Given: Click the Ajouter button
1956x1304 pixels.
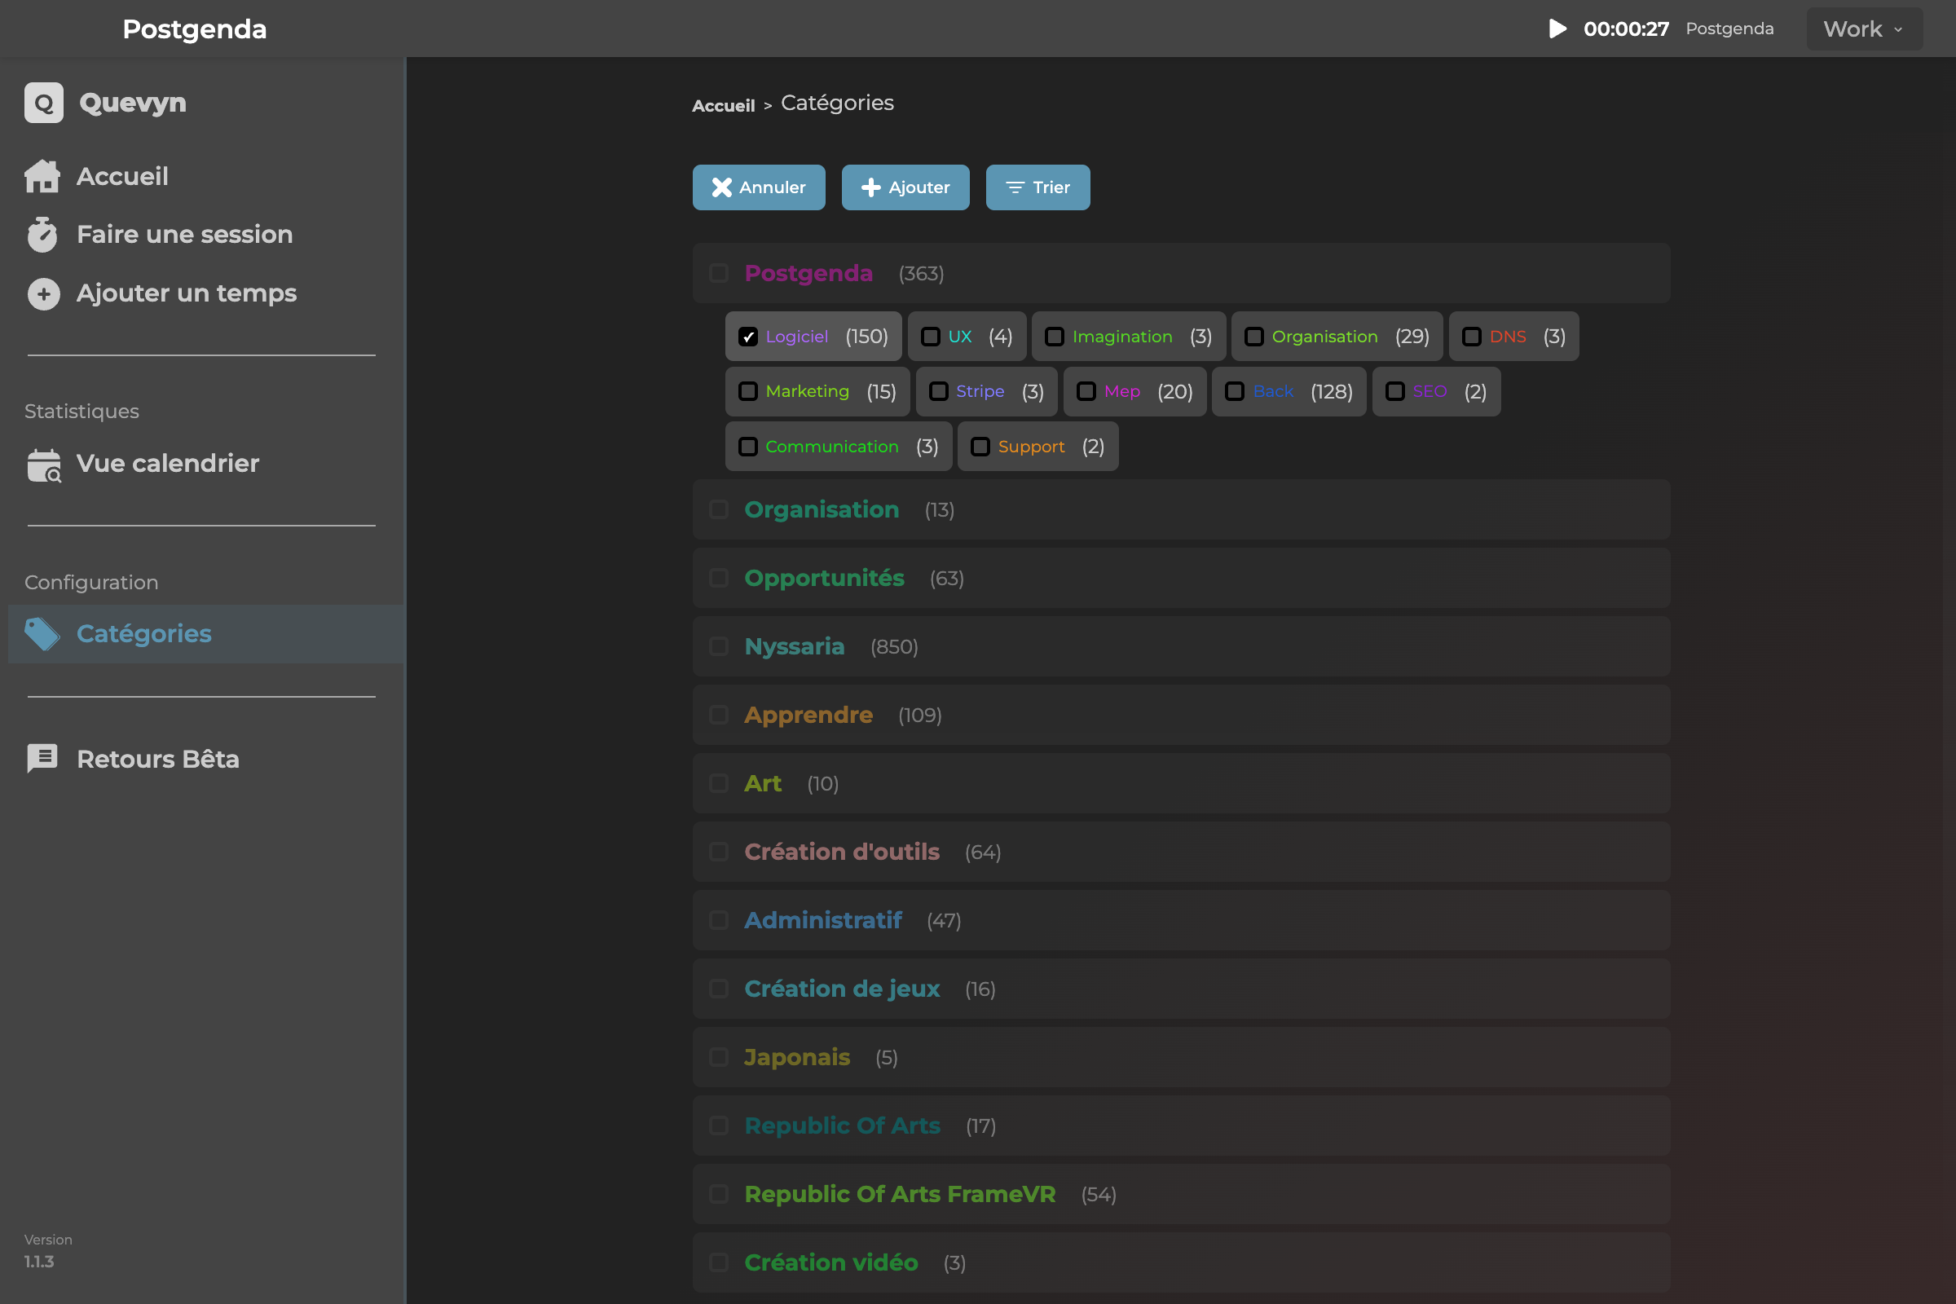Looking at the screenshot, I should pos(905,187).
